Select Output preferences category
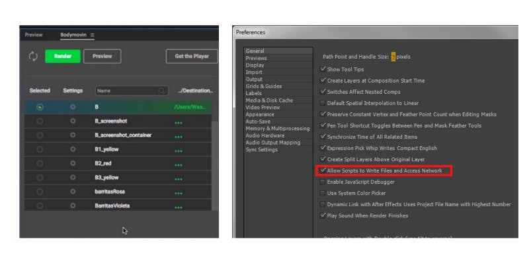 (x=254, y=79)
